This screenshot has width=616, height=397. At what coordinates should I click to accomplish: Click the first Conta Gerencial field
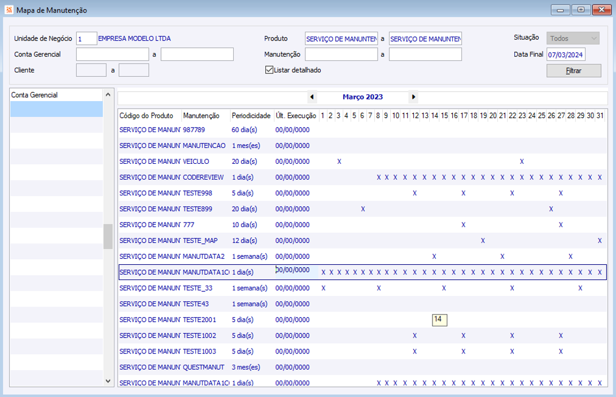click(112, 54)
